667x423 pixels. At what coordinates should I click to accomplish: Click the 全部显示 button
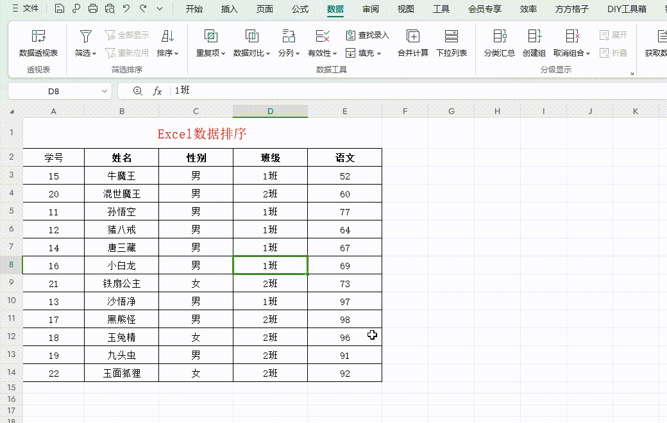point(127,35)
